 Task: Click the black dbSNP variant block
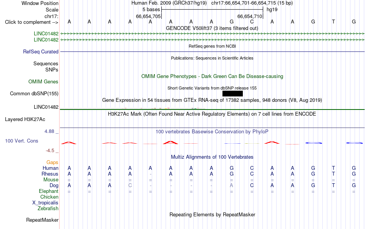click(x=232, y=93)
